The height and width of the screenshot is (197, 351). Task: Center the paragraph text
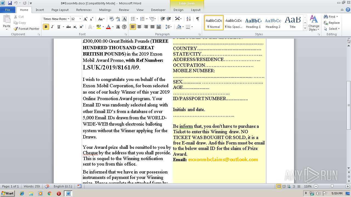coord(139,27)
